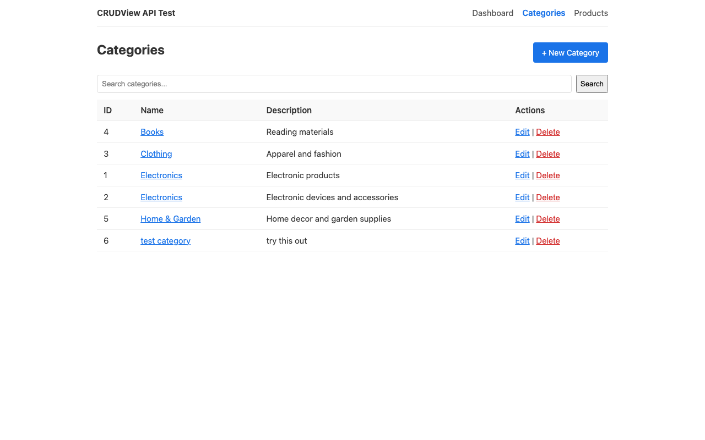Open the Products section
This screenshot has width=705, height=440.
click(x=591, y=13)
